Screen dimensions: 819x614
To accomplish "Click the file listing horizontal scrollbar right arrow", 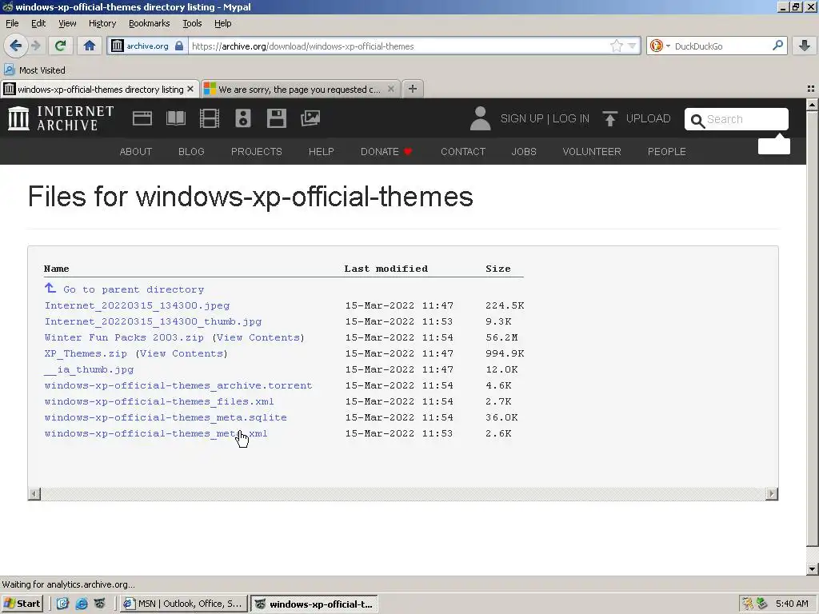I will point(772,494).
